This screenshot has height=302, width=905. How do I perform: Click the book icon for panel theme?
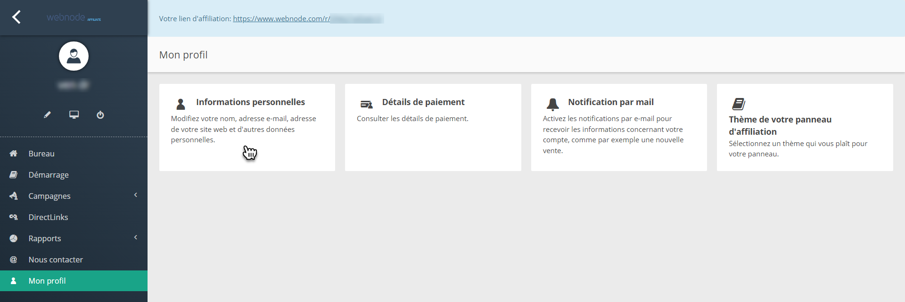tap(738, 104)
